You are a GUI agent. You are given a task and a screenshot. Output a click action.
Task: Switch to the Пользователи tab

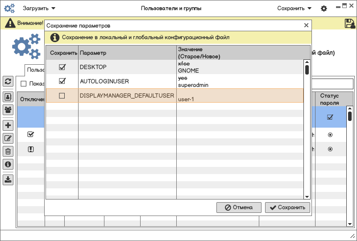point(35,70)
